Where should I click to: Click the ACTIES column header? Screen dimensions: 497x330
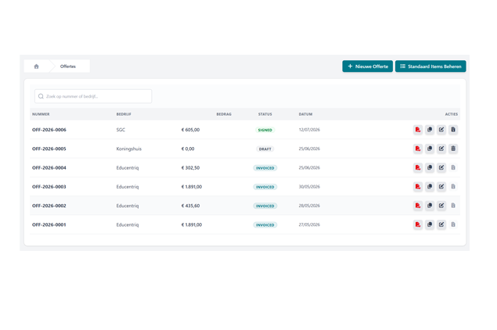[452, 114]
